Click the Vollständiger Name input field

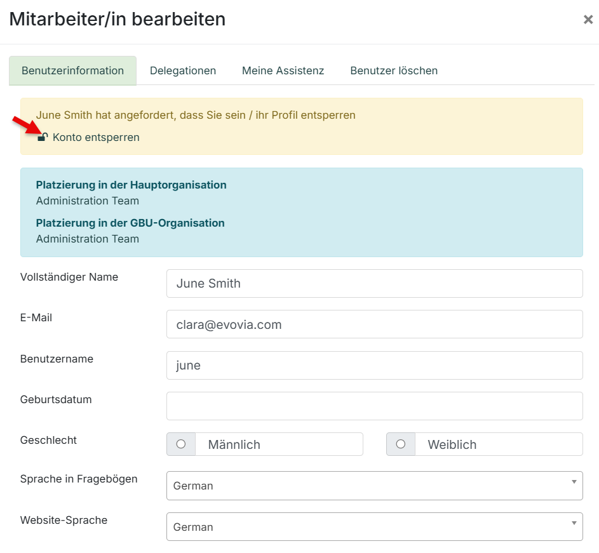pos(374,283)
